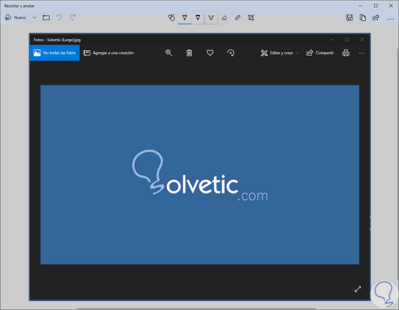Select the yellow highlighter tool
The height and width of the screenshot is (310, 399).
[211, 17]
